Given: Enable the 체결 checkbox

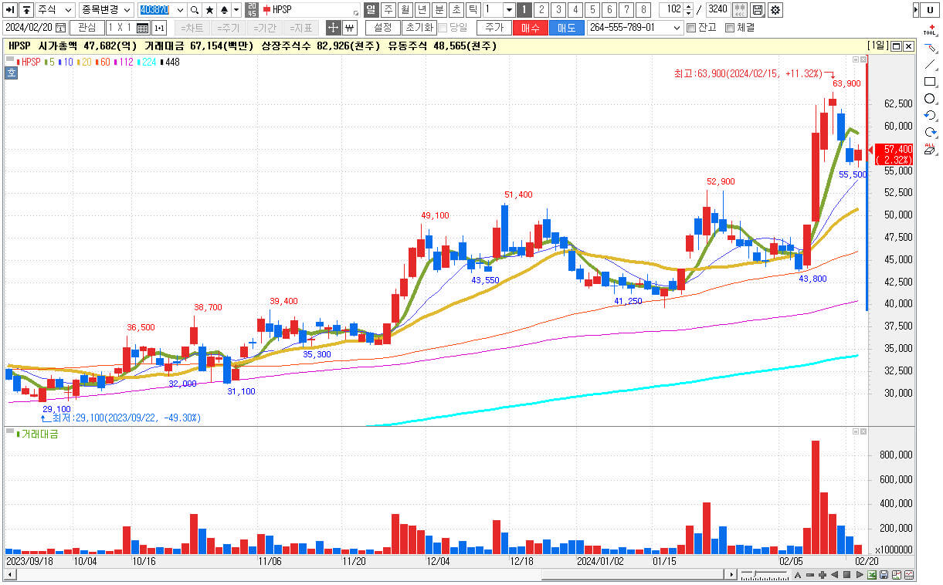Looking at the screenshot, I should pyautogui.click(x=729, y=28).
